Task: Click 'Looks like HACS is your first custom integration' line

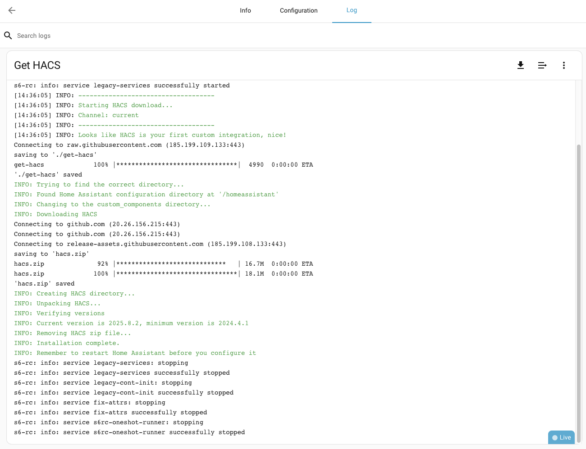Action: click(150, 135)
